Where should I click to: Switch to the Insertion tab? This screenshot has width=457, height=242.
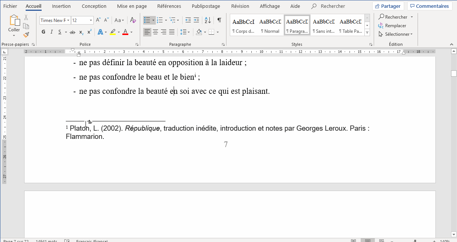(61, 6)
